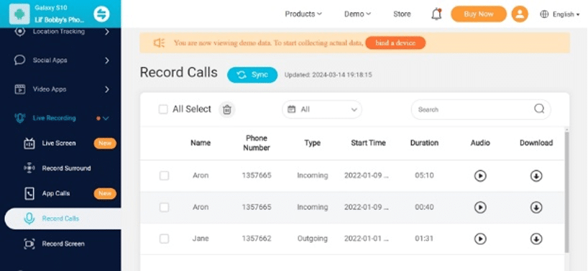Click the Record Calls page heading
This screenshot has height=271, width=588.
(x=179, y=73)
